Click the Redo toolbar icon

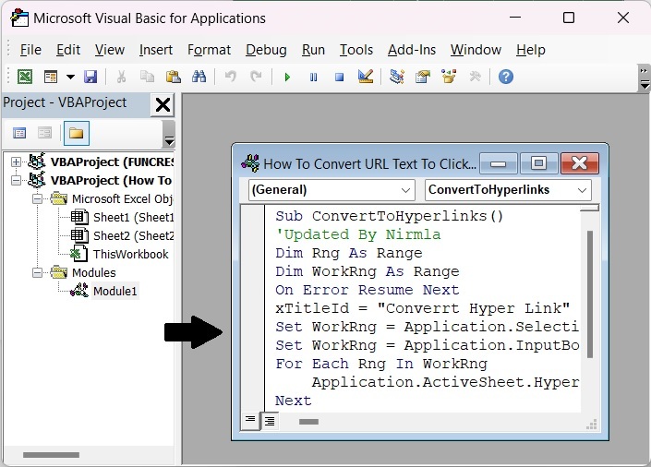coord(256,77)
